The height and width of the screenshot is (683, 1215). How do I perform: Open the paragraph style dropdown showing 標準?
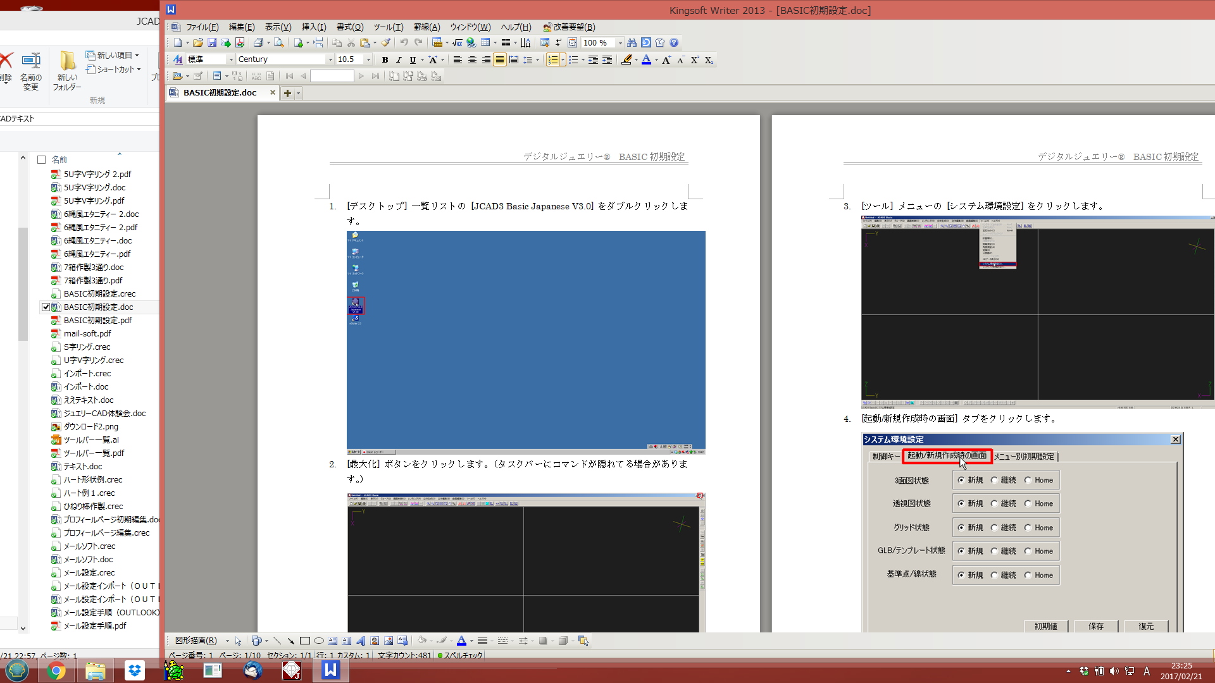point(230,59)
